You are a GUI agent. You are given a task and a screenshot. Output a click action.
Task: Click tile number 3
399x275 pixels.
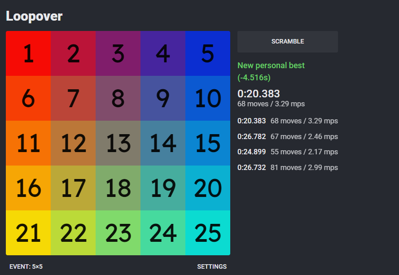pyautogui.click(x=118, y=53)
